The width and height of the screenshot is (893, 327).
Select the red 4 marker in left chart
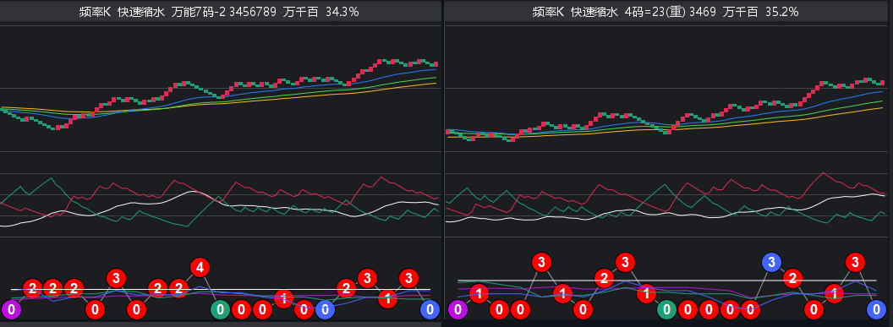(200, 267)
